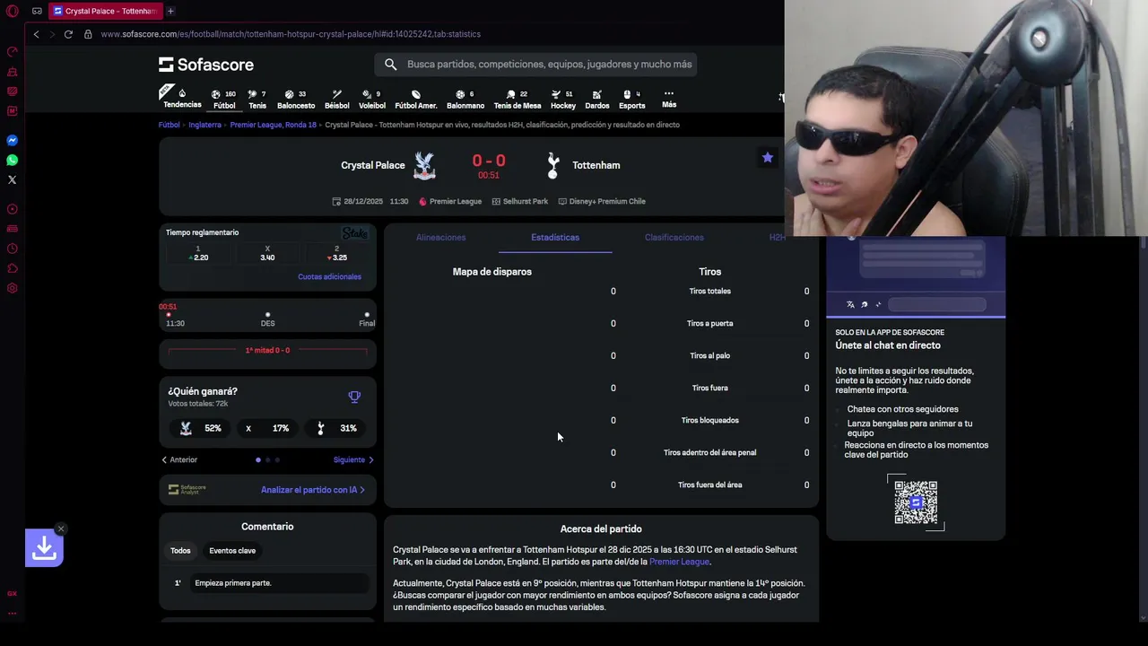Open Messenger in the Opera sidebar

coord(13,140)
